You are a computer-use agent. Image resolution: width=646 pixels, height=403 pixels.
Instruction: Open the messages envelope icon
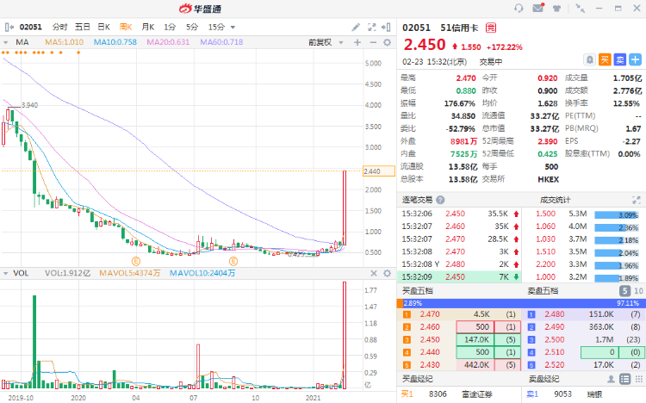[538, 8]
